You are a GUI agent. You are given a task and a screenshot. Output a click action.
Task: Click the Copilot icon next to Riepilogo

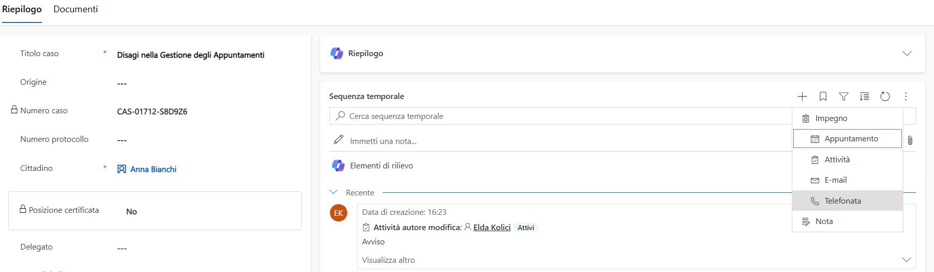pyautogui.click(x=337, y=53)
